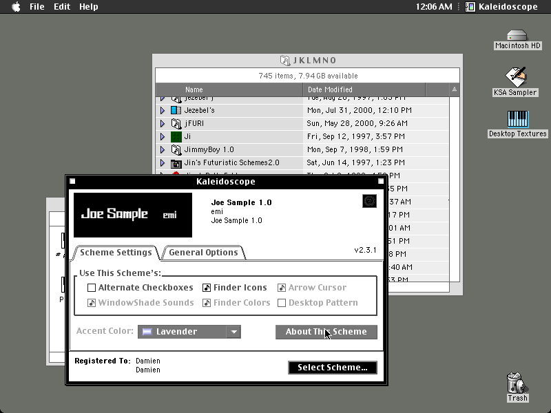
Task: Expand the JimmyBoy 1.0 folder row
Action: [x=163, y=149]
